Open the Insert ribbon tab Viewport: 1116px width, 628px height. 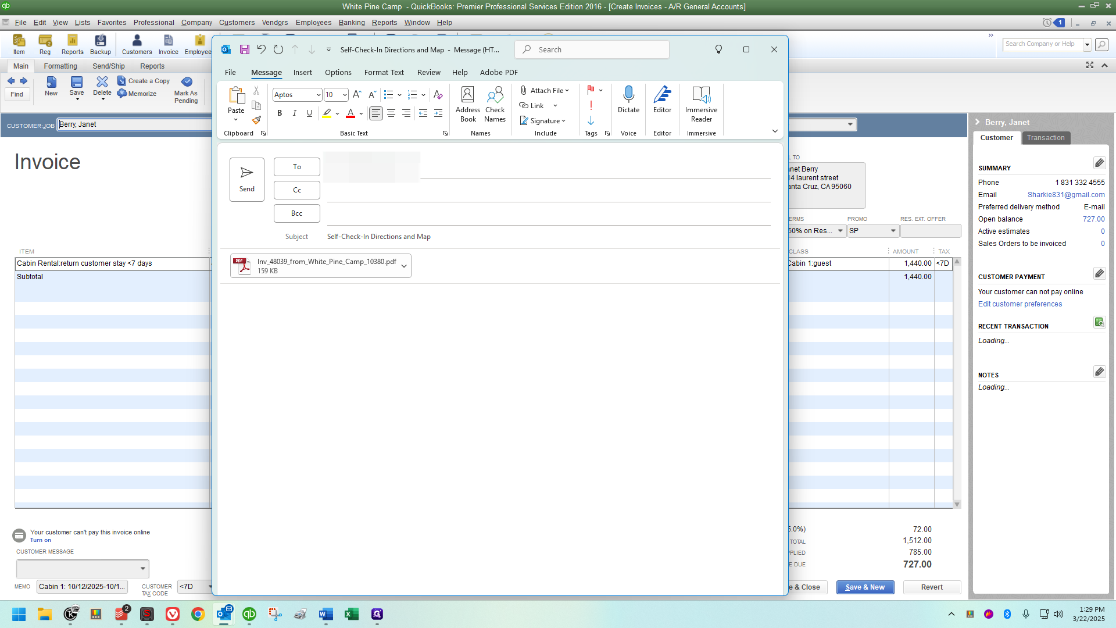point(302,73)
